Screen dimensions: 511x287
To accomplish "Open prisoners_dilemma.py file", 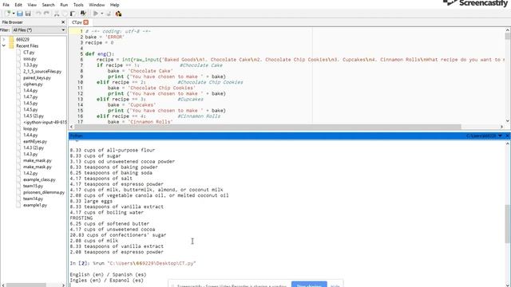I will tap(44, 192).
